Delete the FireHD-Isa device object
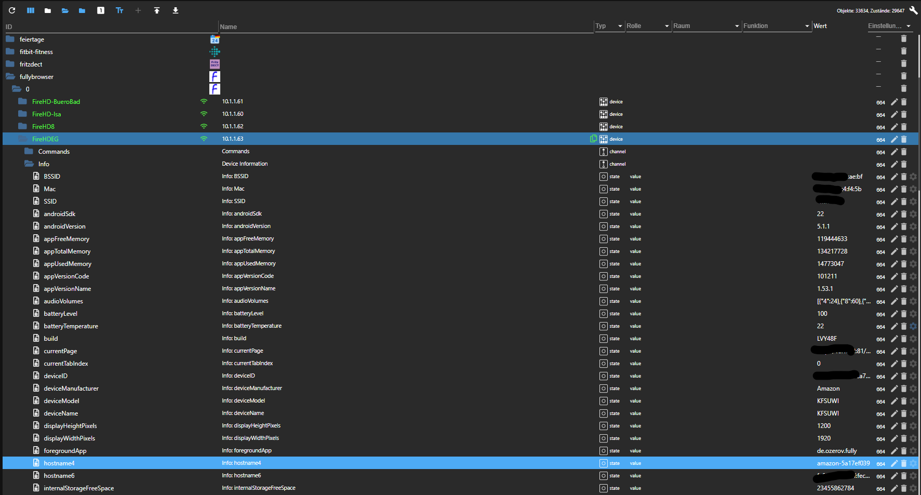This screenshot has width=921, height=495. click(903, 114)
